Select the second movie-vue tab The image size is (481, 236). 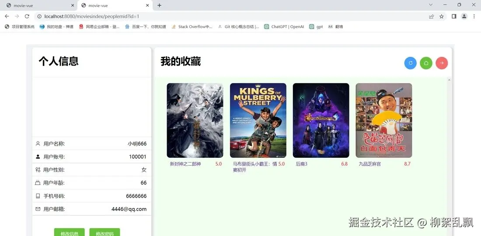tap(115, 6)
